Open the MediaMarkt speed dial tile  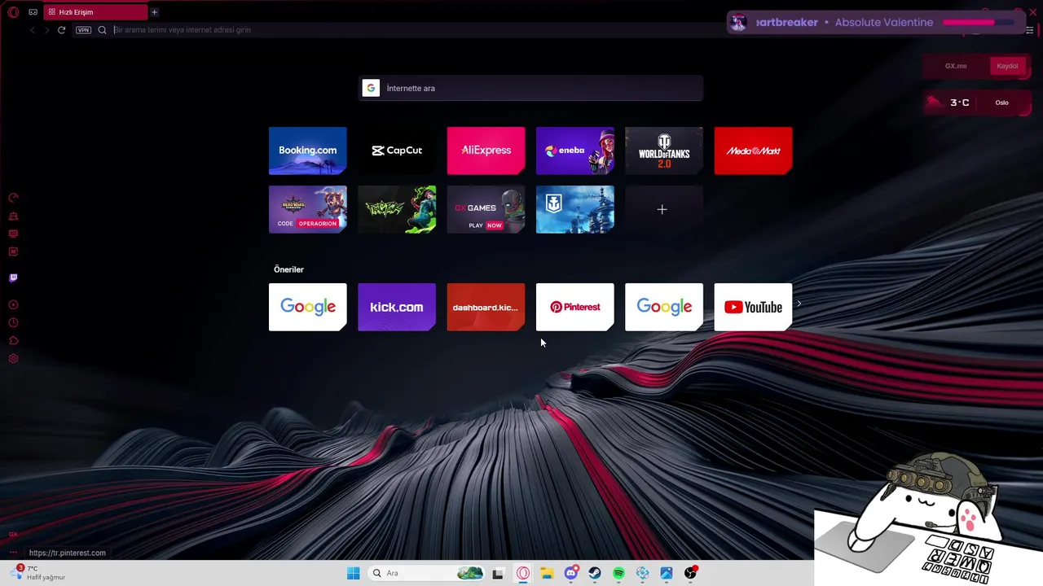[x=753, y=151]
